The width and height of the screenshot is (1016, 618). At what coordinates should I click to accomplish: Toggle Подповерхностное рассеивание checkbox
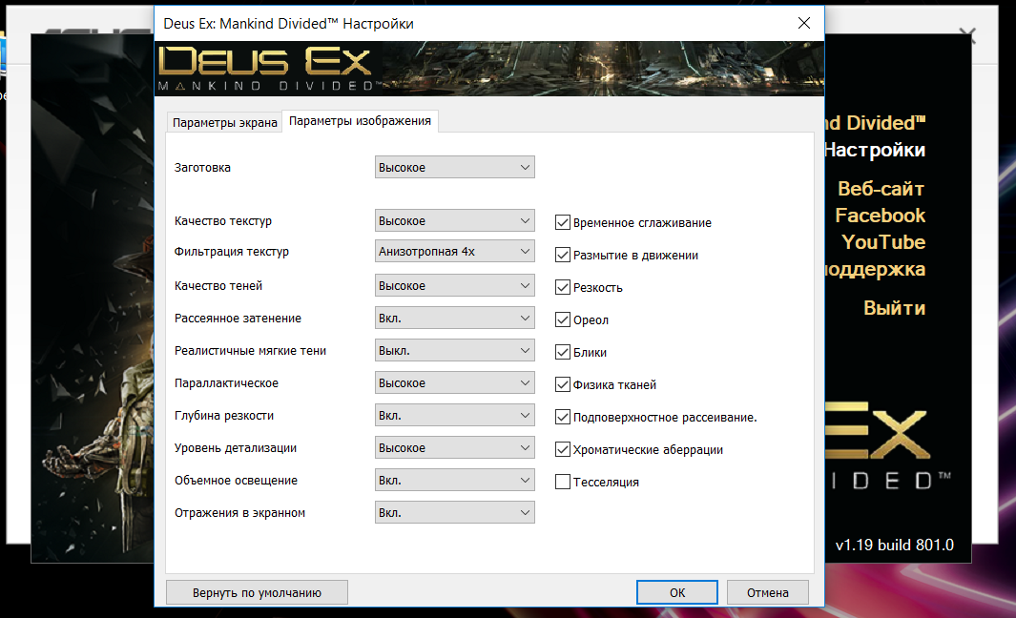pos(563,417)
